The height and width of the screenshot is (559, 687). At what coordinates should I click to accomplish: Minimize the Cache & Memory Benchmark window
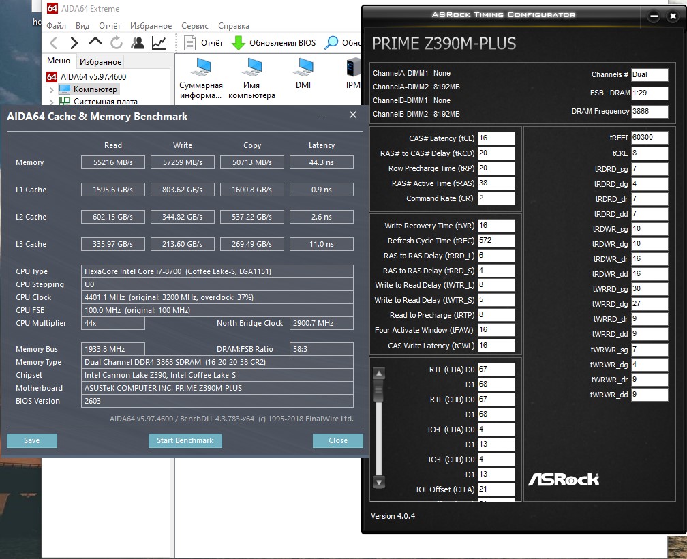[322, 115]
